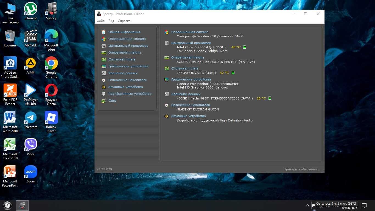Select Графические устройства in the sidebar
Viewport: 375px width, 211px height.
128,66
